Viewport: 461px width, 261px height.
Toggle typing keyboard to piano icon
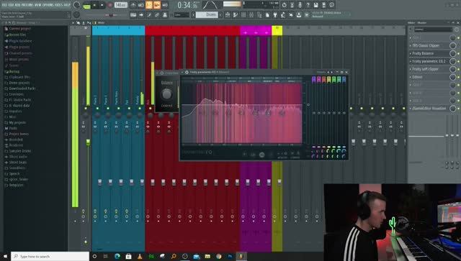pos(133,14)
